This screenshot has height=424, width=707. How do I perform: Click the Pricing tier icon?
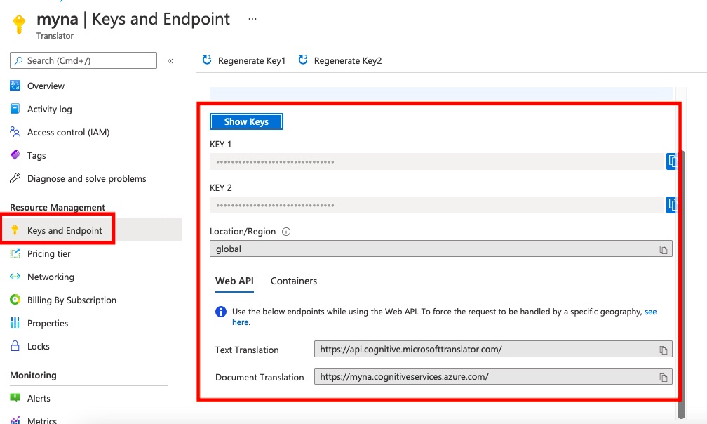click(x=15, y=253)
